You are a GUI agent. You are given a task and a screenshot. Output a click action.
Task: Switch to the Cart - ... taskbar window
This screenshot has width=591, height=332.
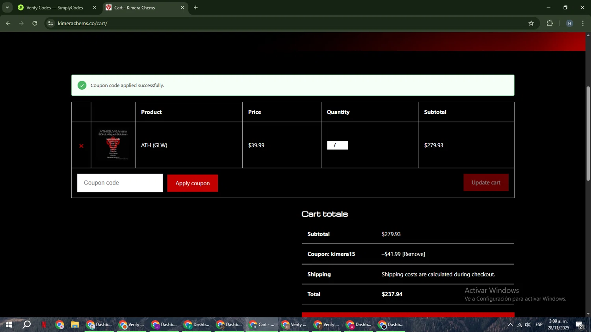262,325
